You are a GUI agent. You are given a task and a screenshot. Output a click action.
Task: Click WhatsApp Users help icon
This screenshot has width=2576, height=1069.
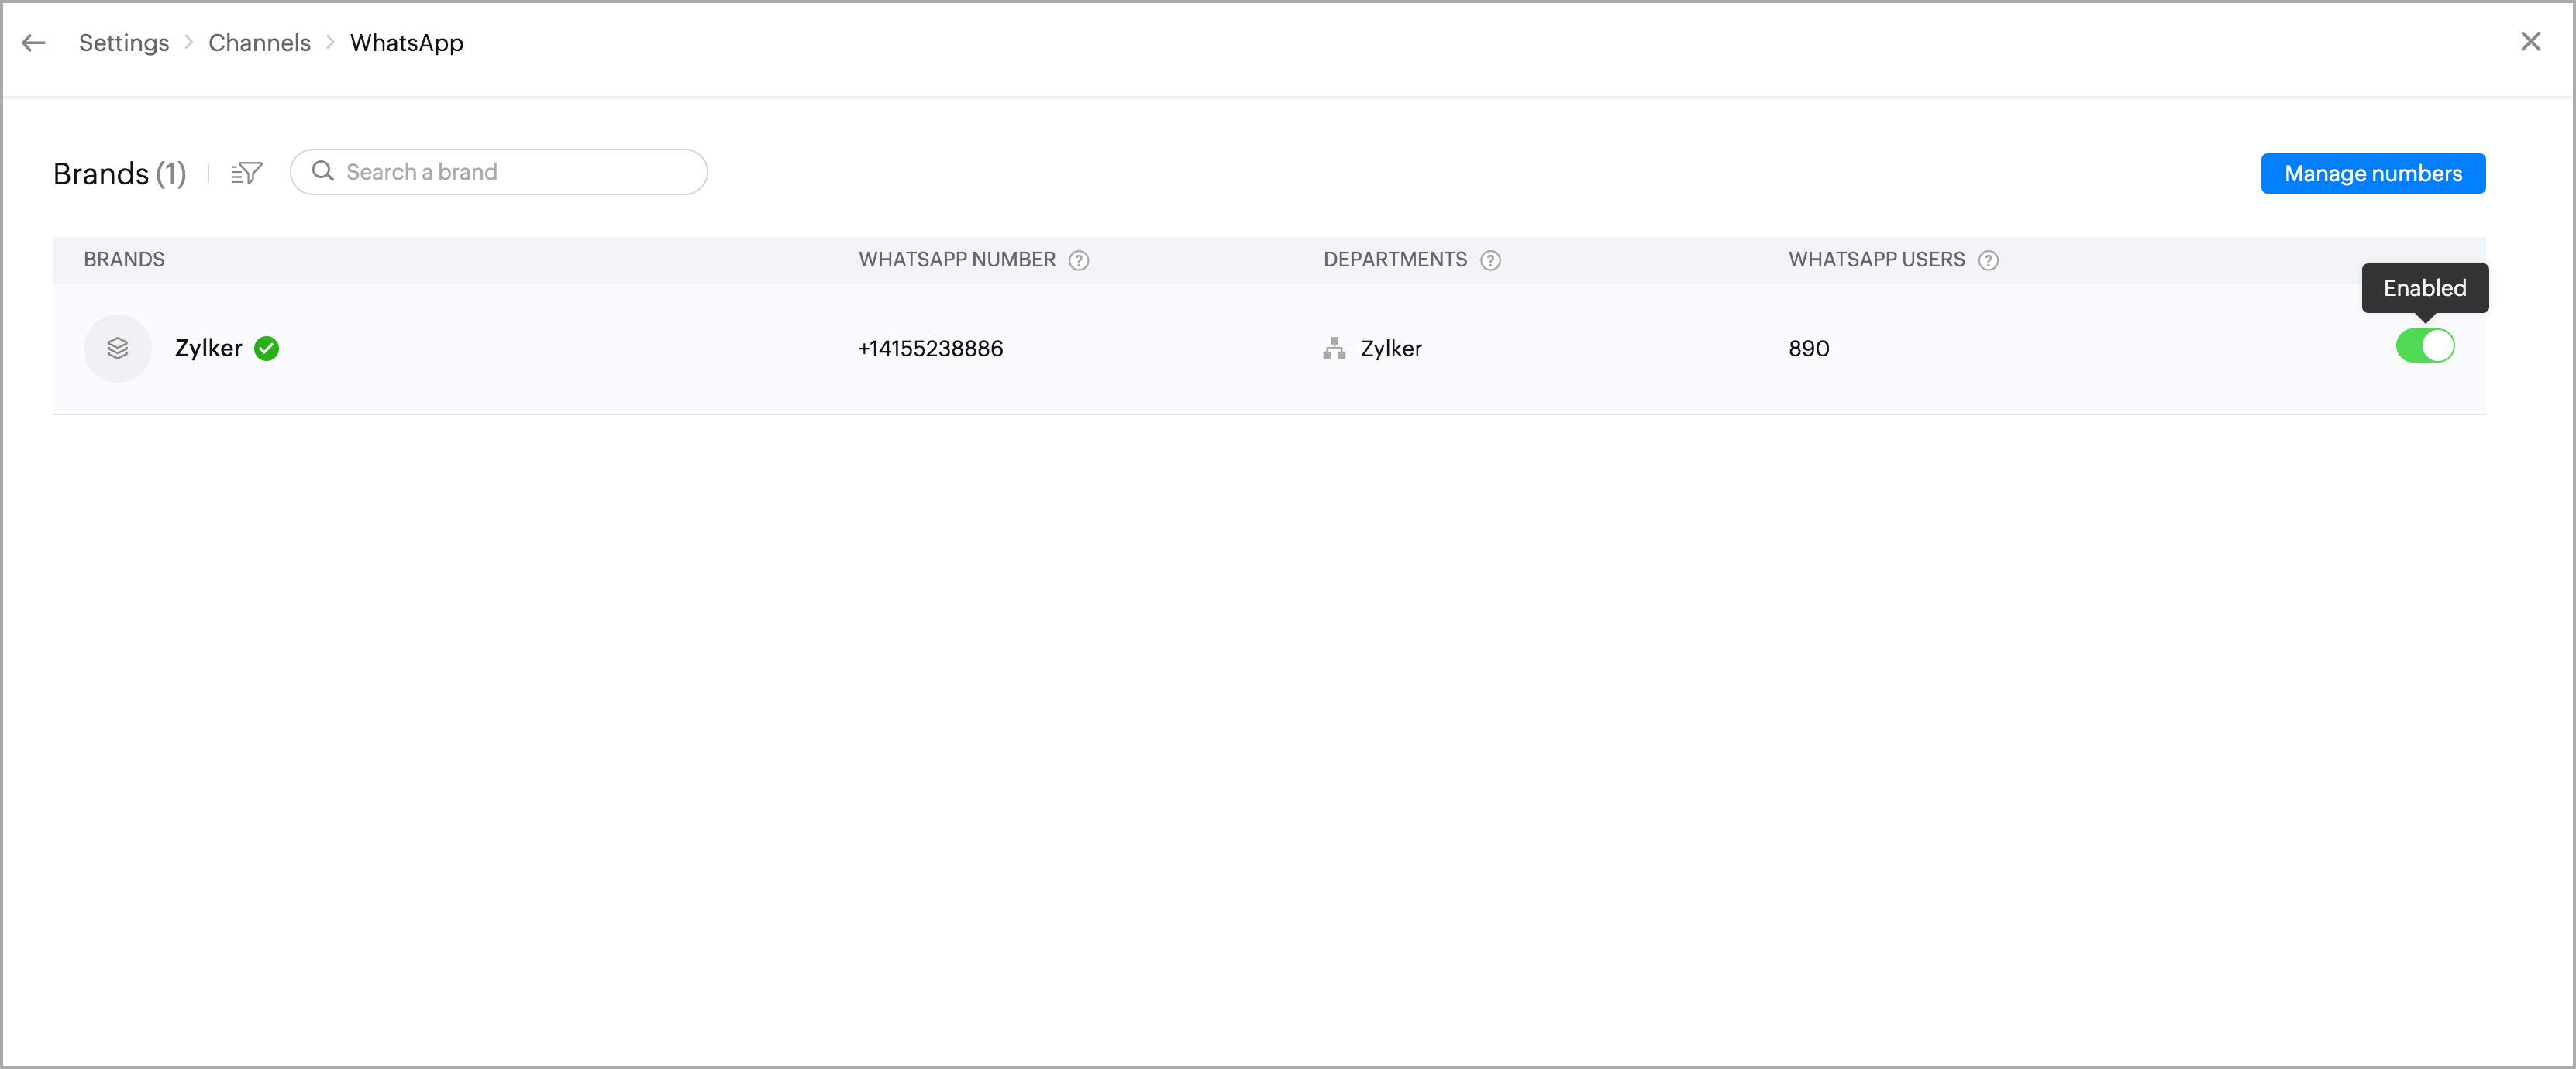(x=1988, y=261)
